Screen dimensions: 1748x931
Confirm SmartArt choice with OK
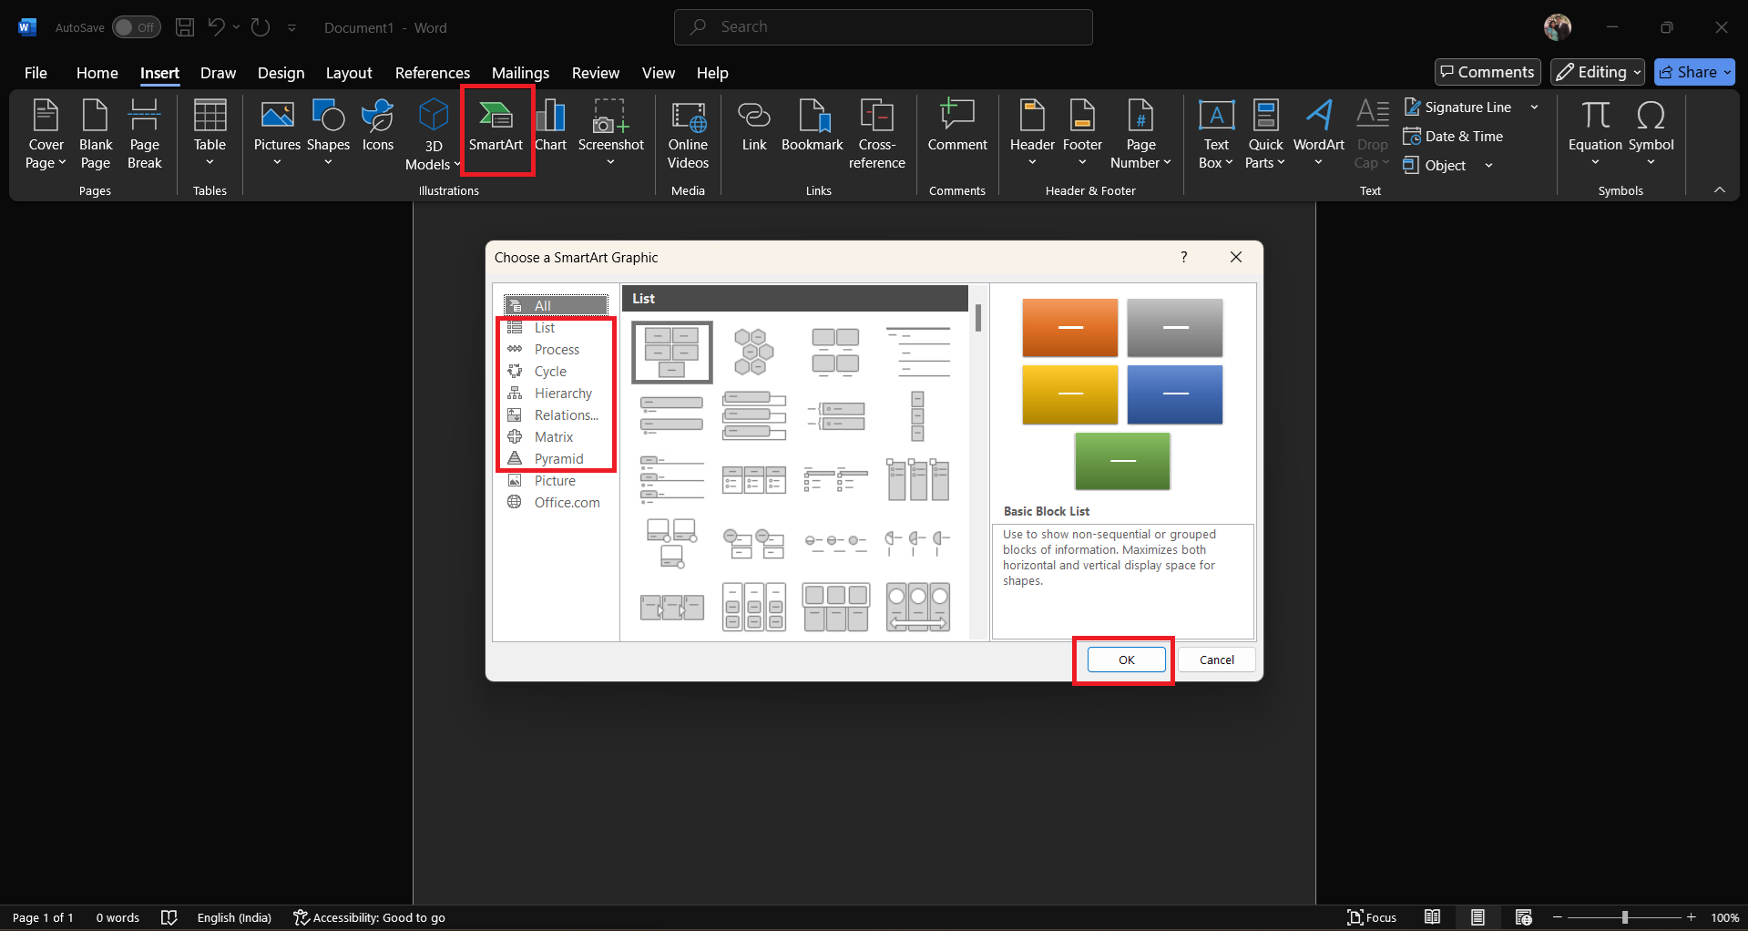1127,660
